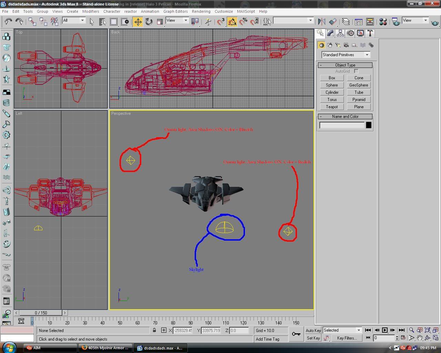
Task: Open the Graph Editors menu
Action: point(175,11)
